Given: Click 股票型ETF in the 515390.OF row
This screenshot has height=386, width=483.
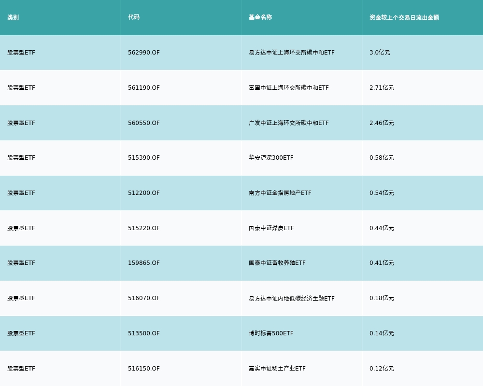Looking at the screenshot, I should click(21, 158).
